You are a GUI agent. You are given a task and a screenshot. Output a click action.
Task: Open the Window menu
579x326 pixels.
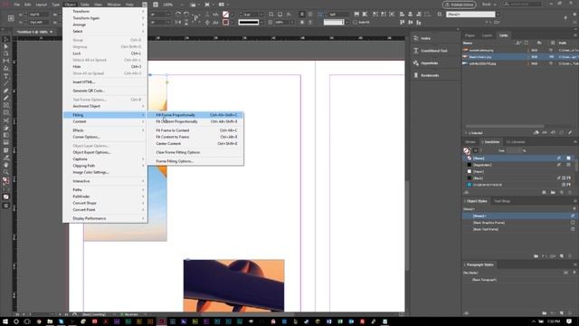click(114, 5)
